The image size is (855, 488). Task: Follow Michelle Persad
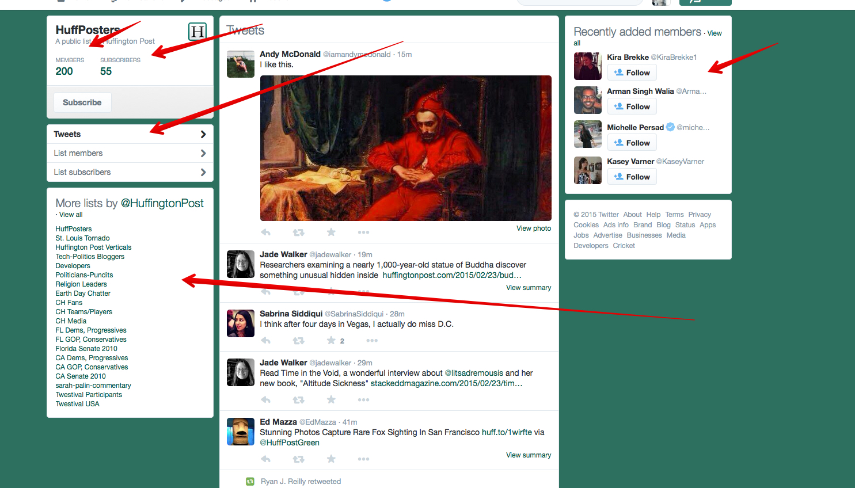(x=632, y=143)
